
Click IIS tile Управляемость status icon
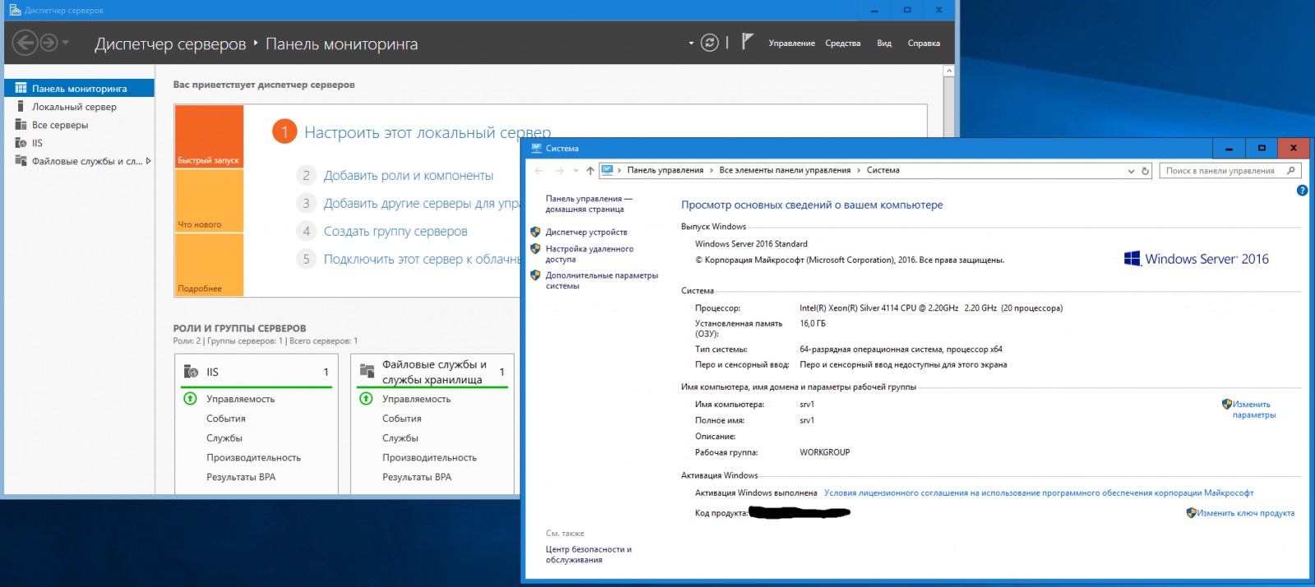coord(190,398)
